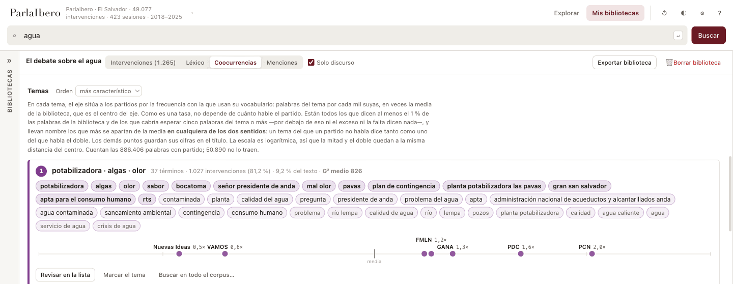Click the page vertical scrollbar
The width and height of the screenshot is (733, 284).
pyautogui.click(x=730, y=193)
